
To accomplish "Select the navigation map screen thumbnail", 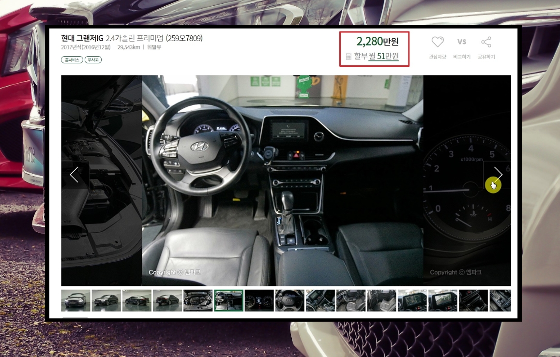I will [x=412, y=300].
